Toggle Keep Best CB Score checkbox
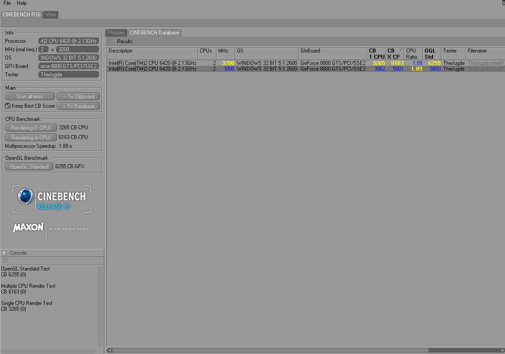 point(8,106)
